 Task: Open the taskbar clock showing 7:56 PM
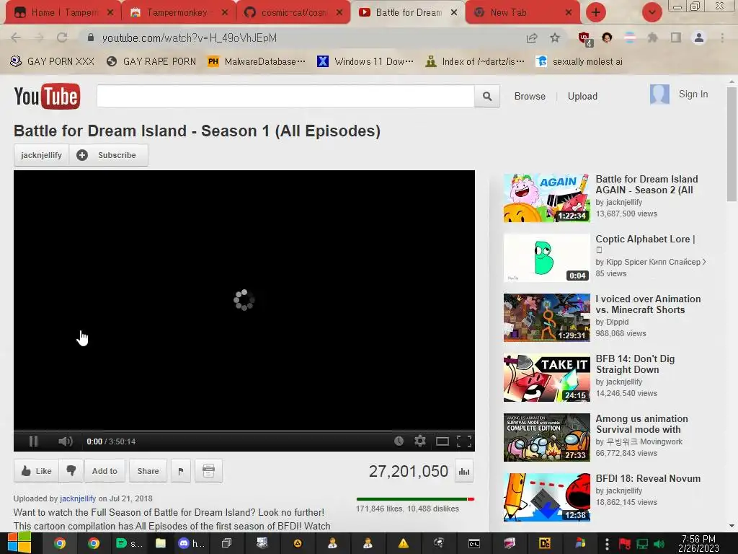coord(698,543)
